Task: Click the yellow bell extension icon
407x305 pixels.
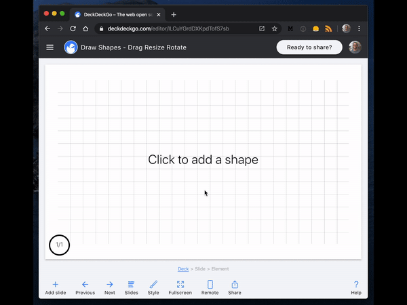Action: (315, 28)
